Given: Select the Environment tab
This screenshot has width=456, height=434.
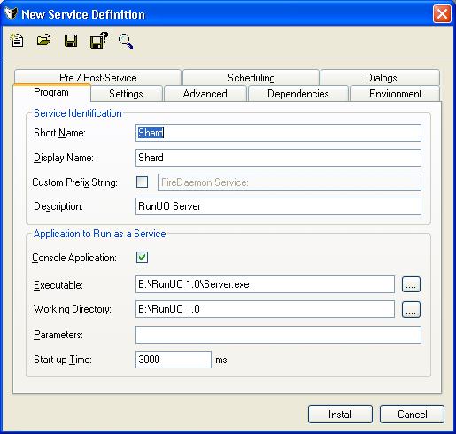Looking at the screenshot, I should pos(395,94).
